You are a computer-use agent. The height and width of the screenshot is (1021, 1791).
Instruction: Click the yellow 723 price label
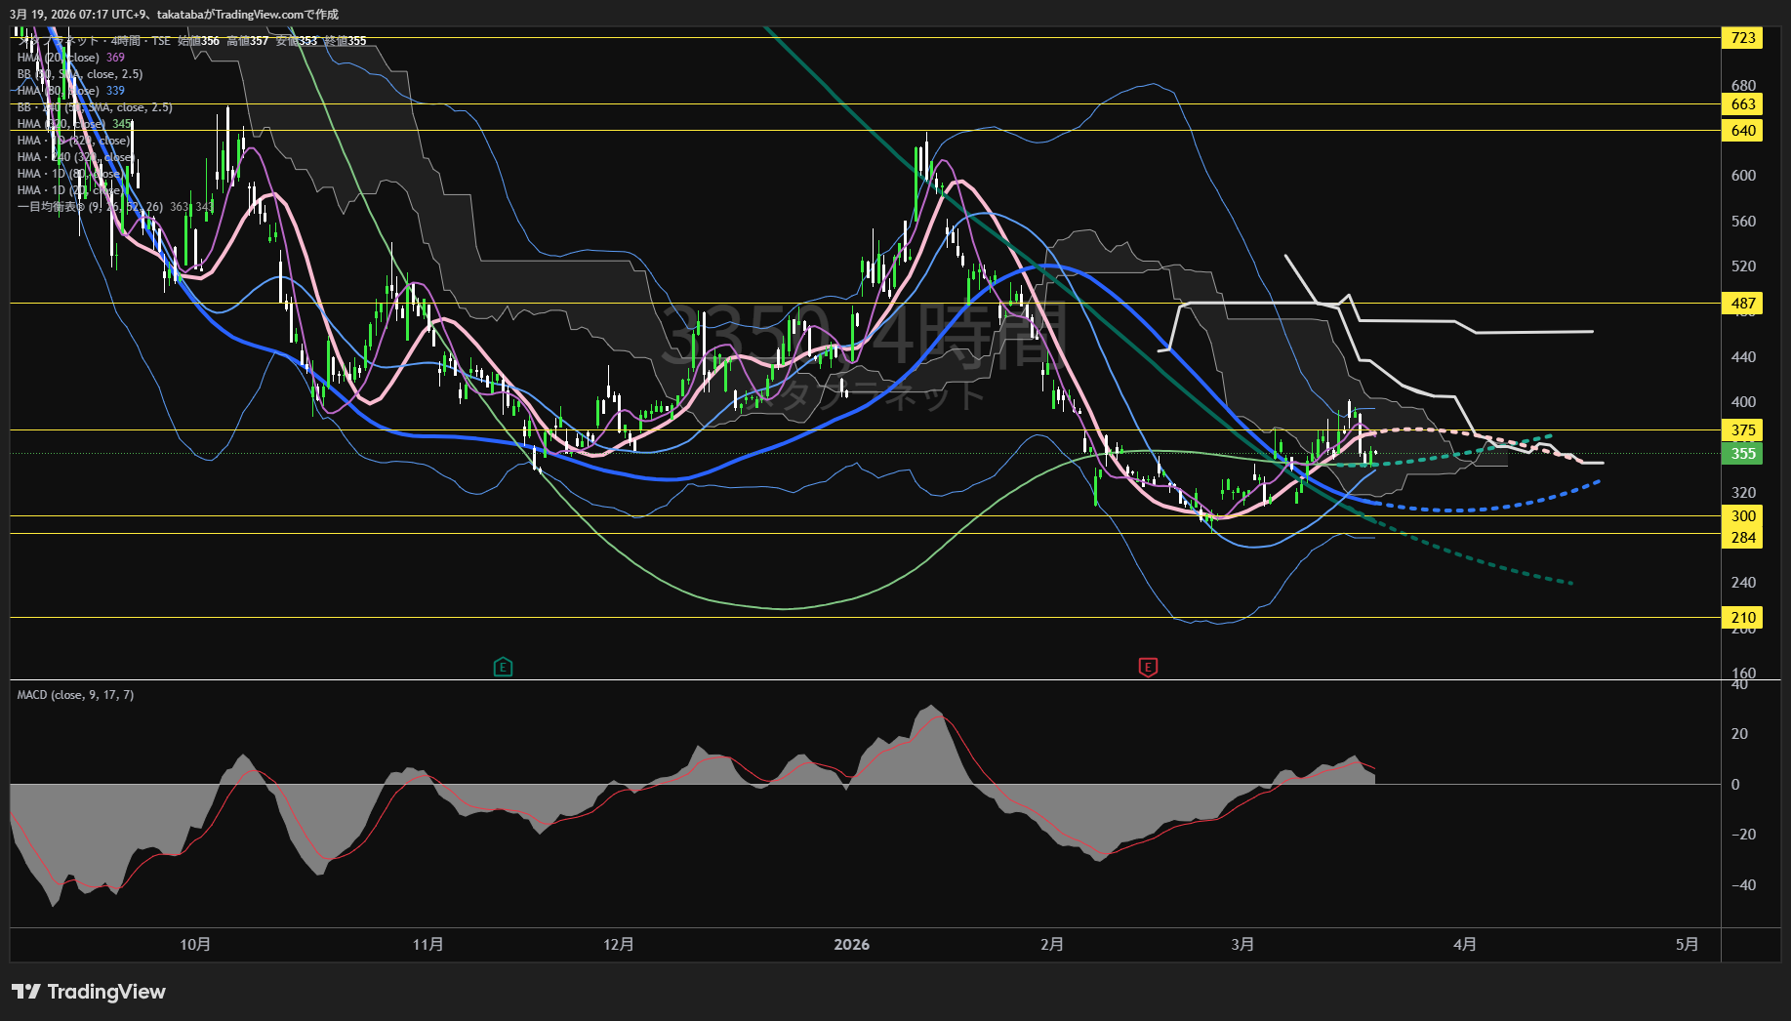click(x=1743, y=38)
